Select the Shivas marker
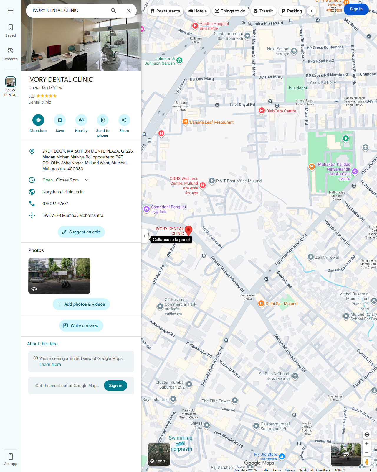This screenshot has height=472, width=377. point(207,425)
